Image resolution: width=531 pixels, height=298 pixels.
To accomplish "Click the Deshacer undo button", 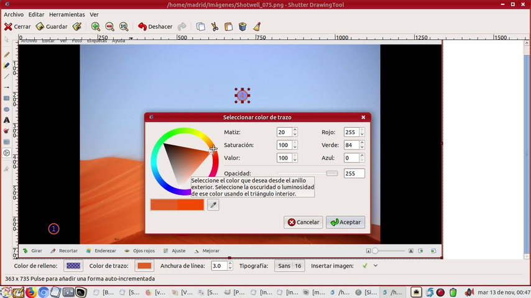I will click(155, 27).
